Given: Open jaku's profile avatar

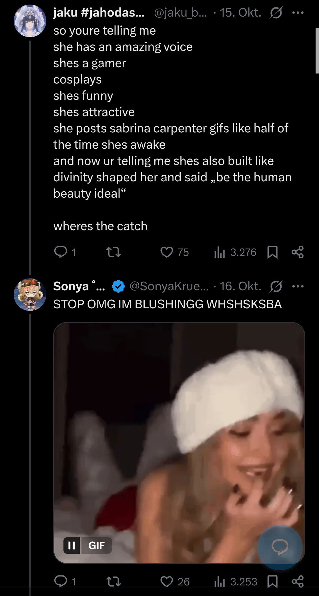Looking at the screenshot, I should pyautogui.click(x=30, y=21).
